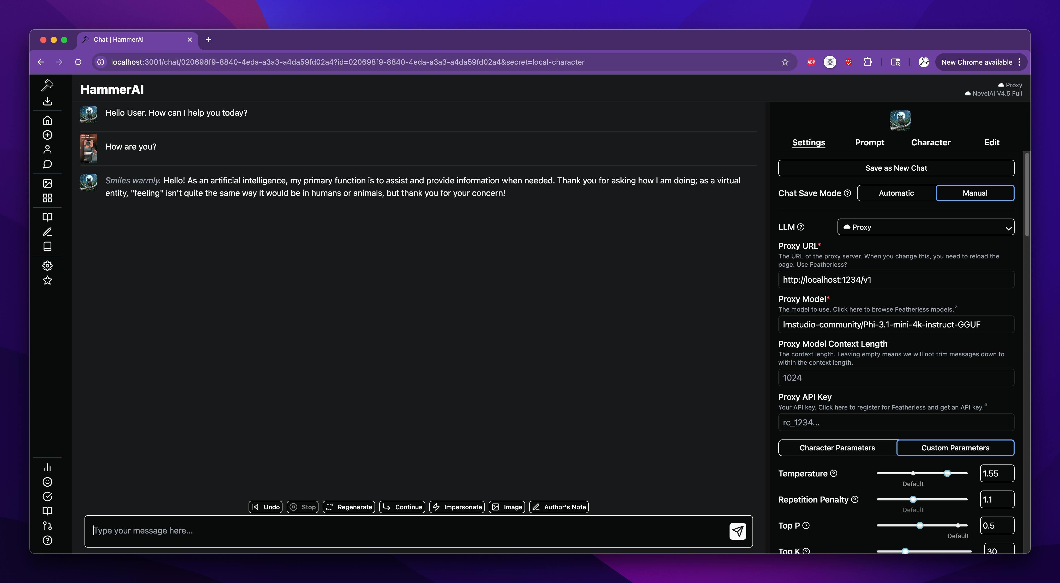Open the Chrome three-dot menu

point(1019,62)
